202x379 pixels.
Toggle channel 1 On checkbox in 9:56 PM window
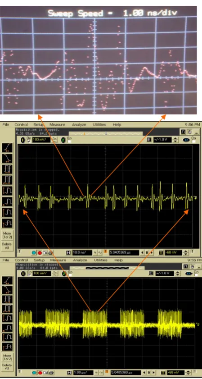pyautogui.click(x=29, y=142)
